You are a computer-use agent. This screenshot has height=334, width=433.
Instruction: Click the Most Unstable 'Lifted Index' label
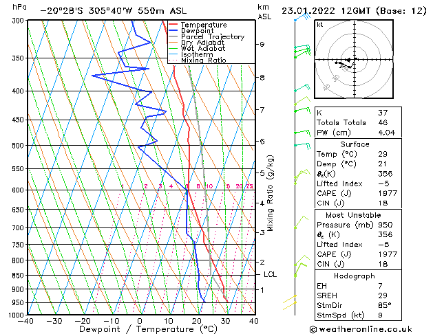[x=339, y=245]
